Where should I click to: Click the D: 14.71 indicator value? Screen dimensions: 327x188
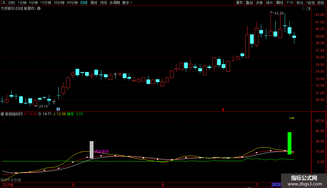(x=45, y=114)
